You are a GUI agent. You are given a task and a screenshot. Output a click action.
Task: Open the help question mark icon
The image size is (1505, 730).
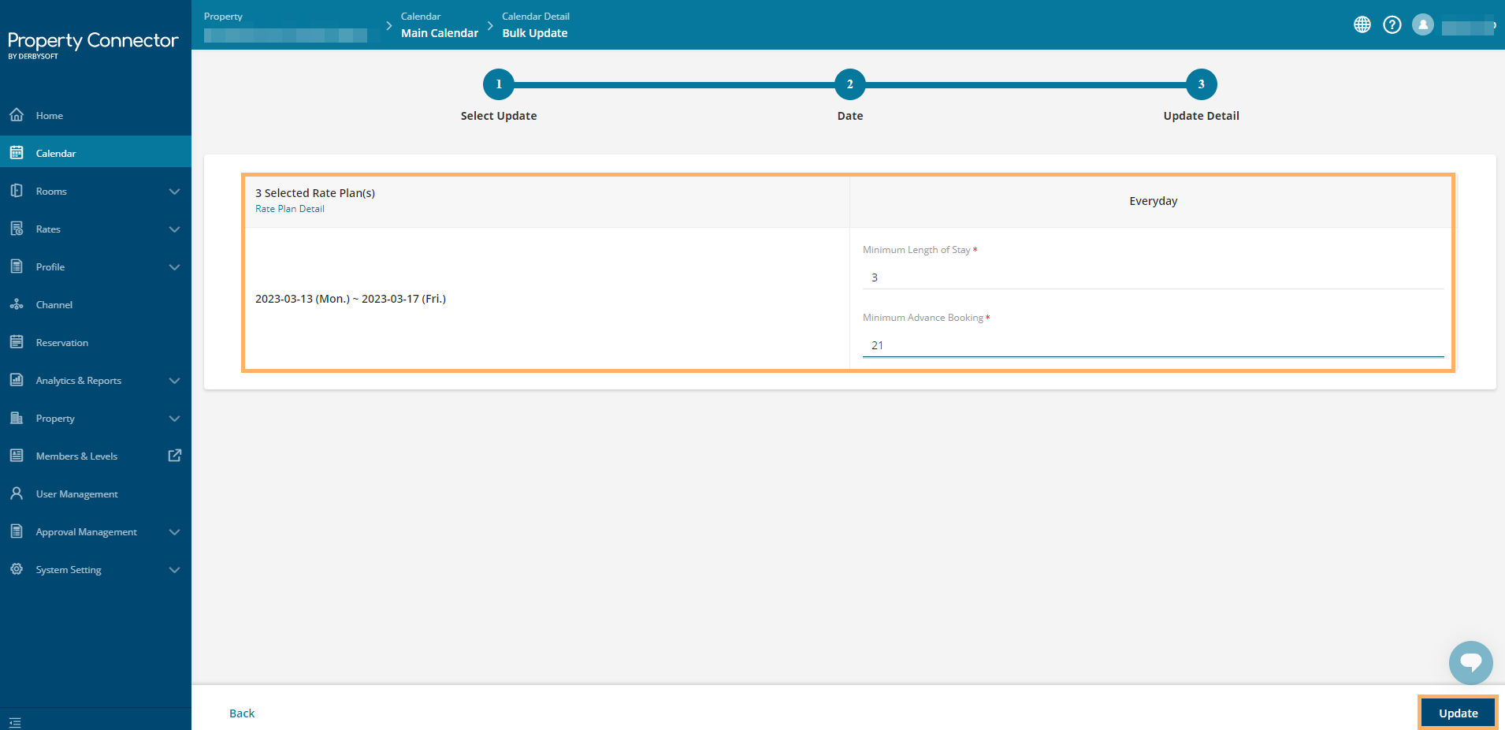tap(1392, 24)
